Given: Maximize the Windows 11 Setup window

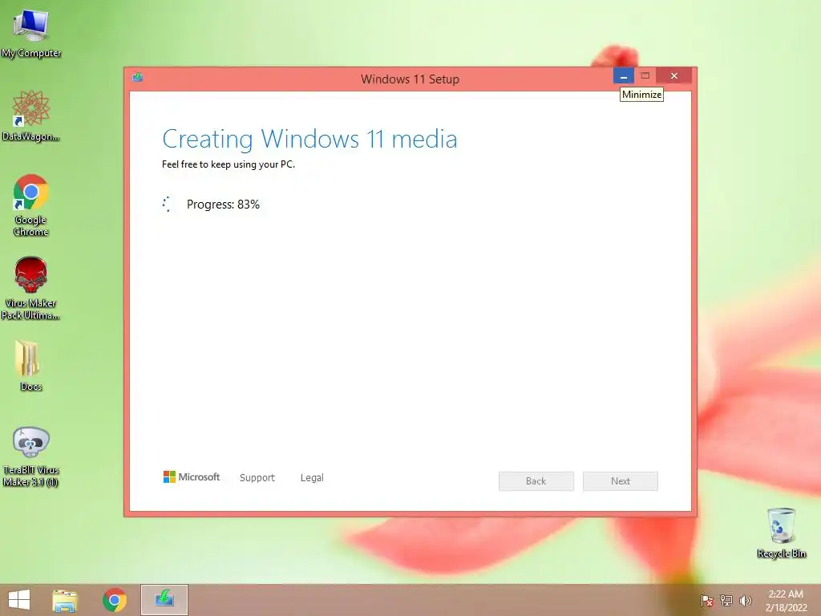Looking at the screenshot, I should [645, 76].
